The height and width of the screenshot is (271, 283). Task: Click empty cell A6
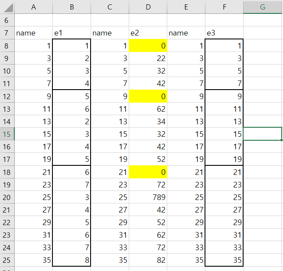33,20
